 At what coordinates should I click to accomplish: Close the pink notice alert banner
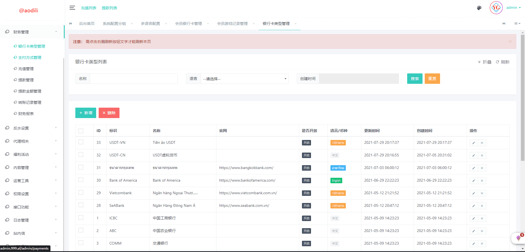[x=510, y=41]
